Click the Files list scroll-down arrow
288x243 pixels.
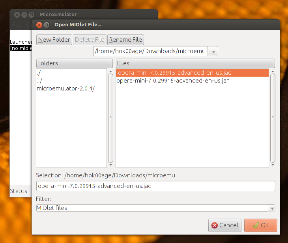273,165
